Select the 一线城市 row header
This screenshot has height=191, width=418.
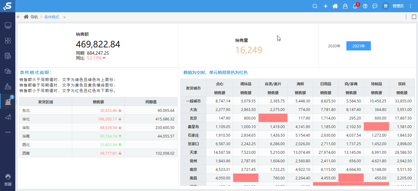pos(193,101)
